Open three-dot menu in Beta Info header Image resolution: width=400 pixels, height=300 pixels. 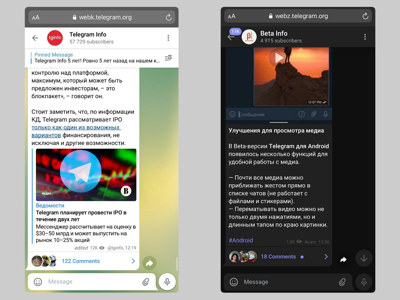[x=365, y=37]
